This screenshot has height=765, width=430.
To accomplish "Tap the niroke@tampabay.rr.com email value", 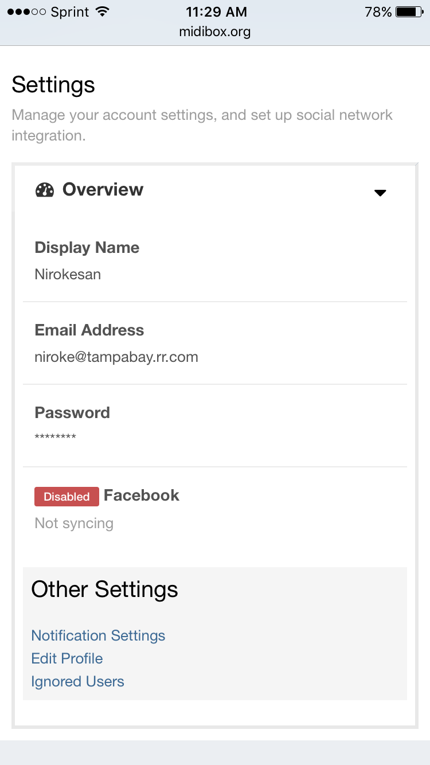I will click(x=116, y=357).
